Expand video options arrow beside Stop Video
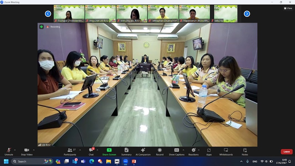This screenshot has width=295, height=166. pos(34,150)
